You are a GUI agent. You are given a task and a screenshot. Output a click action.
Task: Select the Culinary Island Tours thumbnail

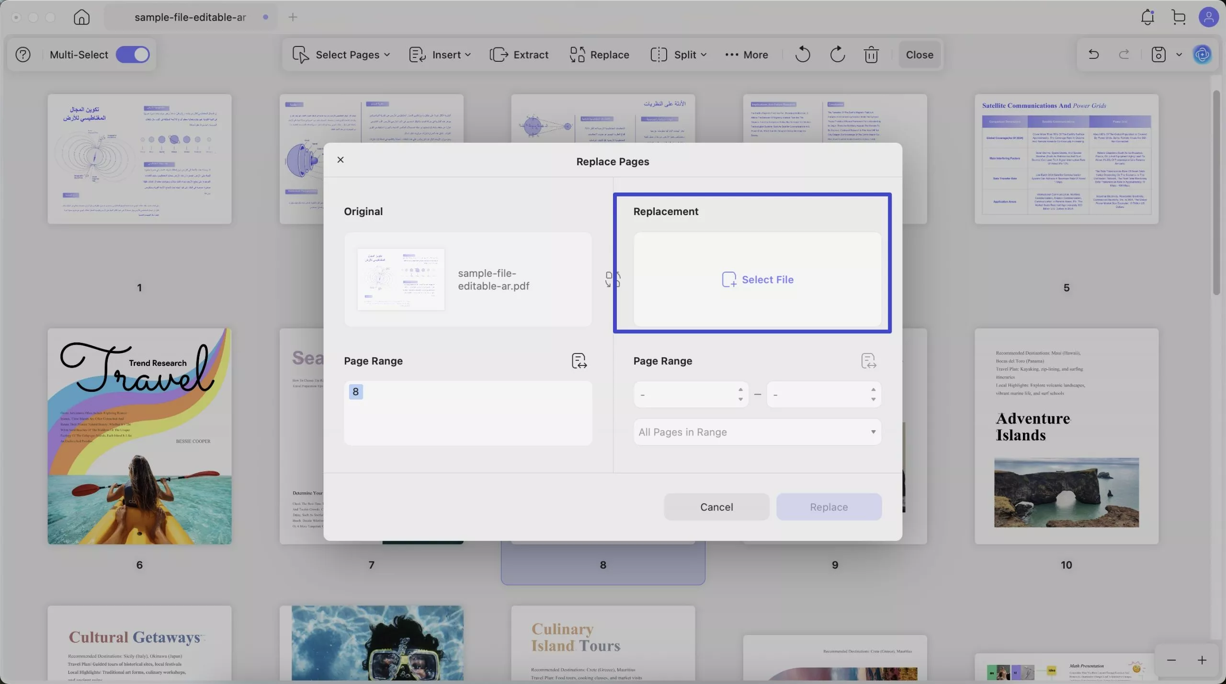603,643
